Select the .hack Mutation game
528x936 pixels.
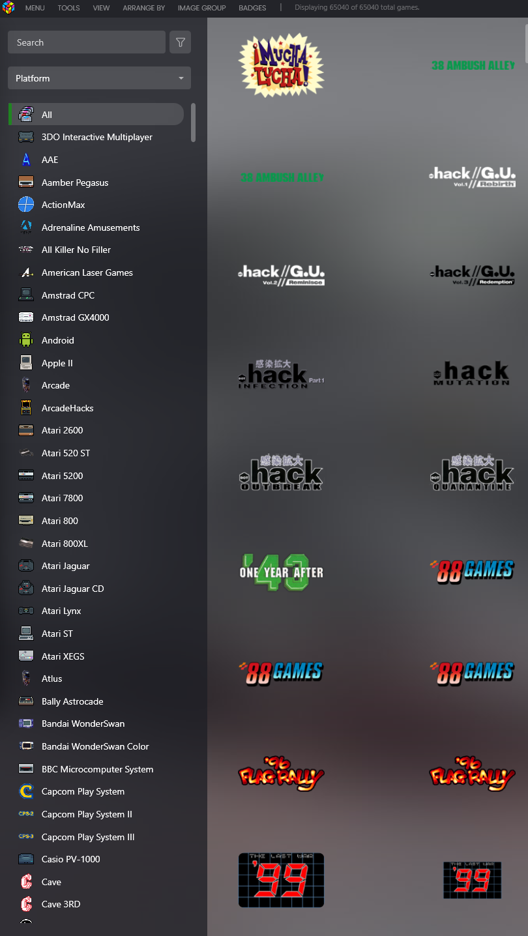coord(473,373)
